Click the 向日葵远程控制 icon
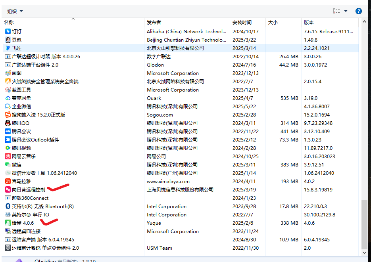The height and width of the screenshot is (262, 371). tap(8, 189)
